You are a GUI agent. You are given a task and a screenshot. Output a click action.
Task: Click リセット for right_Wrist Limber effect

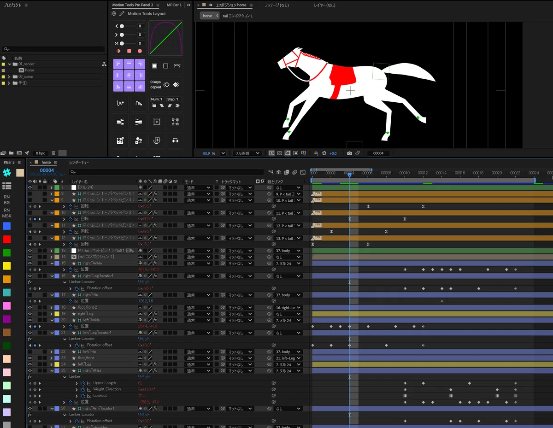[x=144, y=377]
